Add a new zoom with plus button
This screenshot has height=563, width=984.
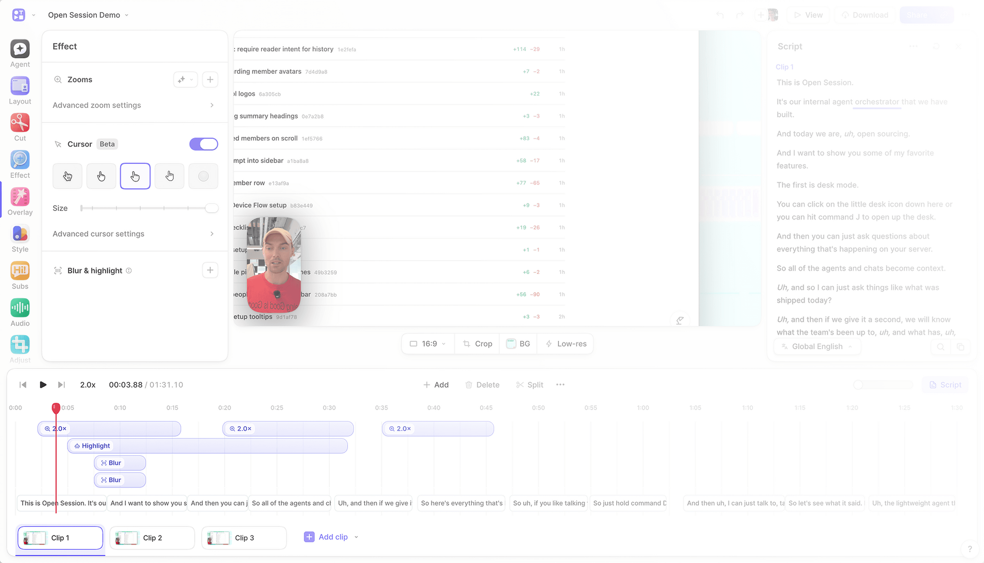[x=210, y=80]
